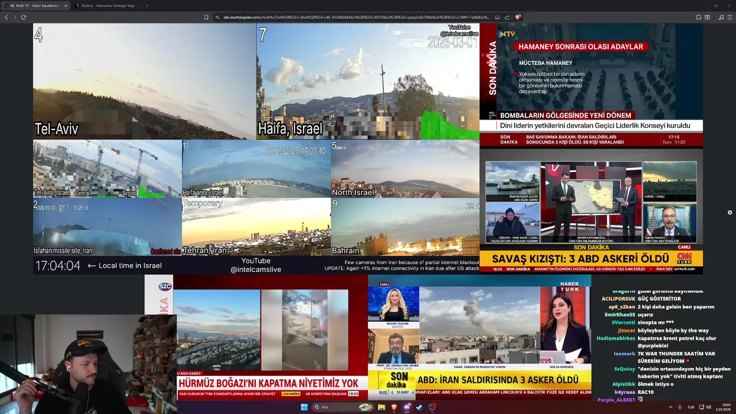Click NTV headline 'HAMANEY SONRASI OLASI ADAYLAR'
Image resolution: width=736 pixels, height=414 pixels.
click(581, 47)
